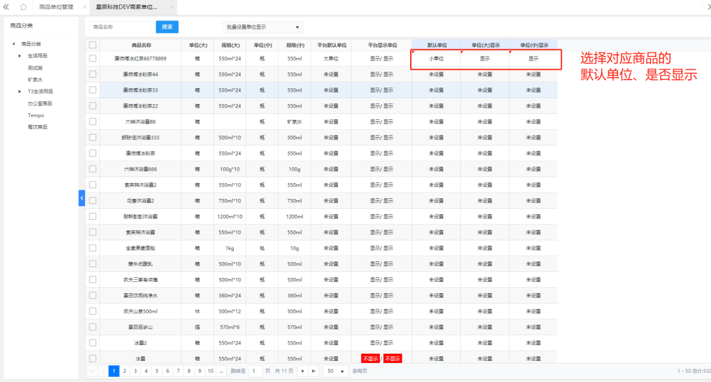Go to page 5 in pagination
Image resolution: width=711 pixels, height=382 pixels.
pyautogui.click(x=157, y=371)
